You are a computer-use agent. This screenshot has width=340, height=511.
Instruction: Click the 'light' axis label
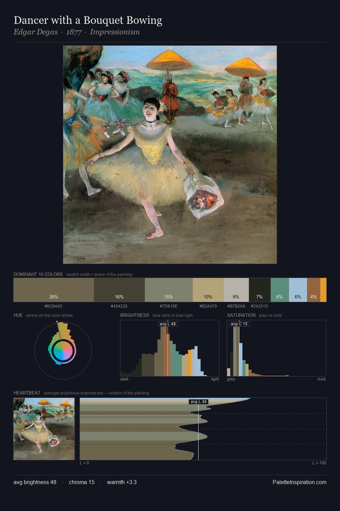(215, 379)
